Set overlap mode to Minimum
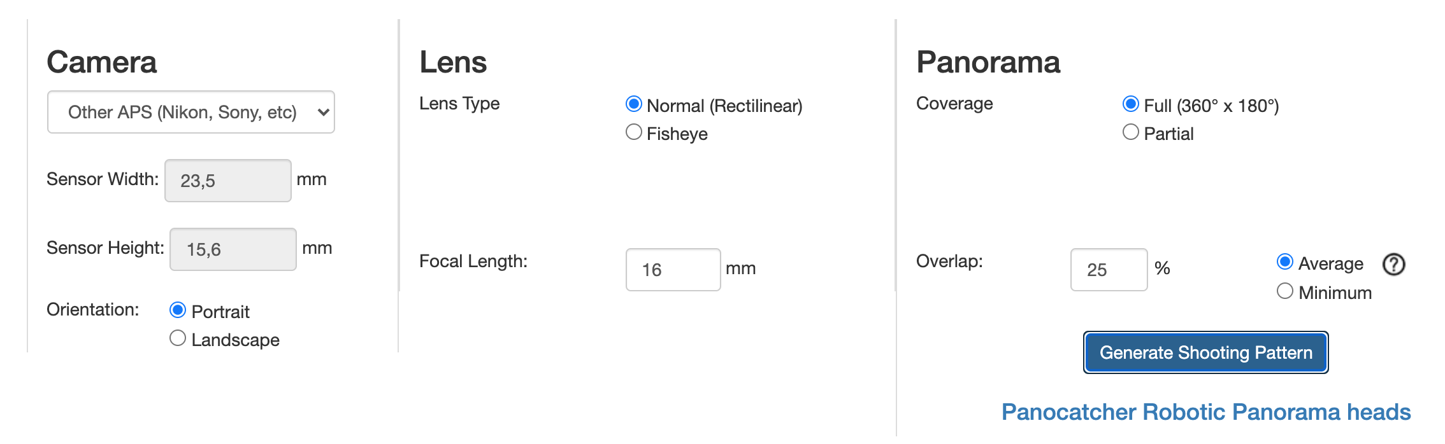Viewport: 1445px width, 444px height. pos(1285,291)
